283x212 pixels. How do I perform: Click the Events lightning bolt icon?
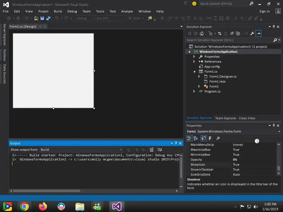coord(210,138)
